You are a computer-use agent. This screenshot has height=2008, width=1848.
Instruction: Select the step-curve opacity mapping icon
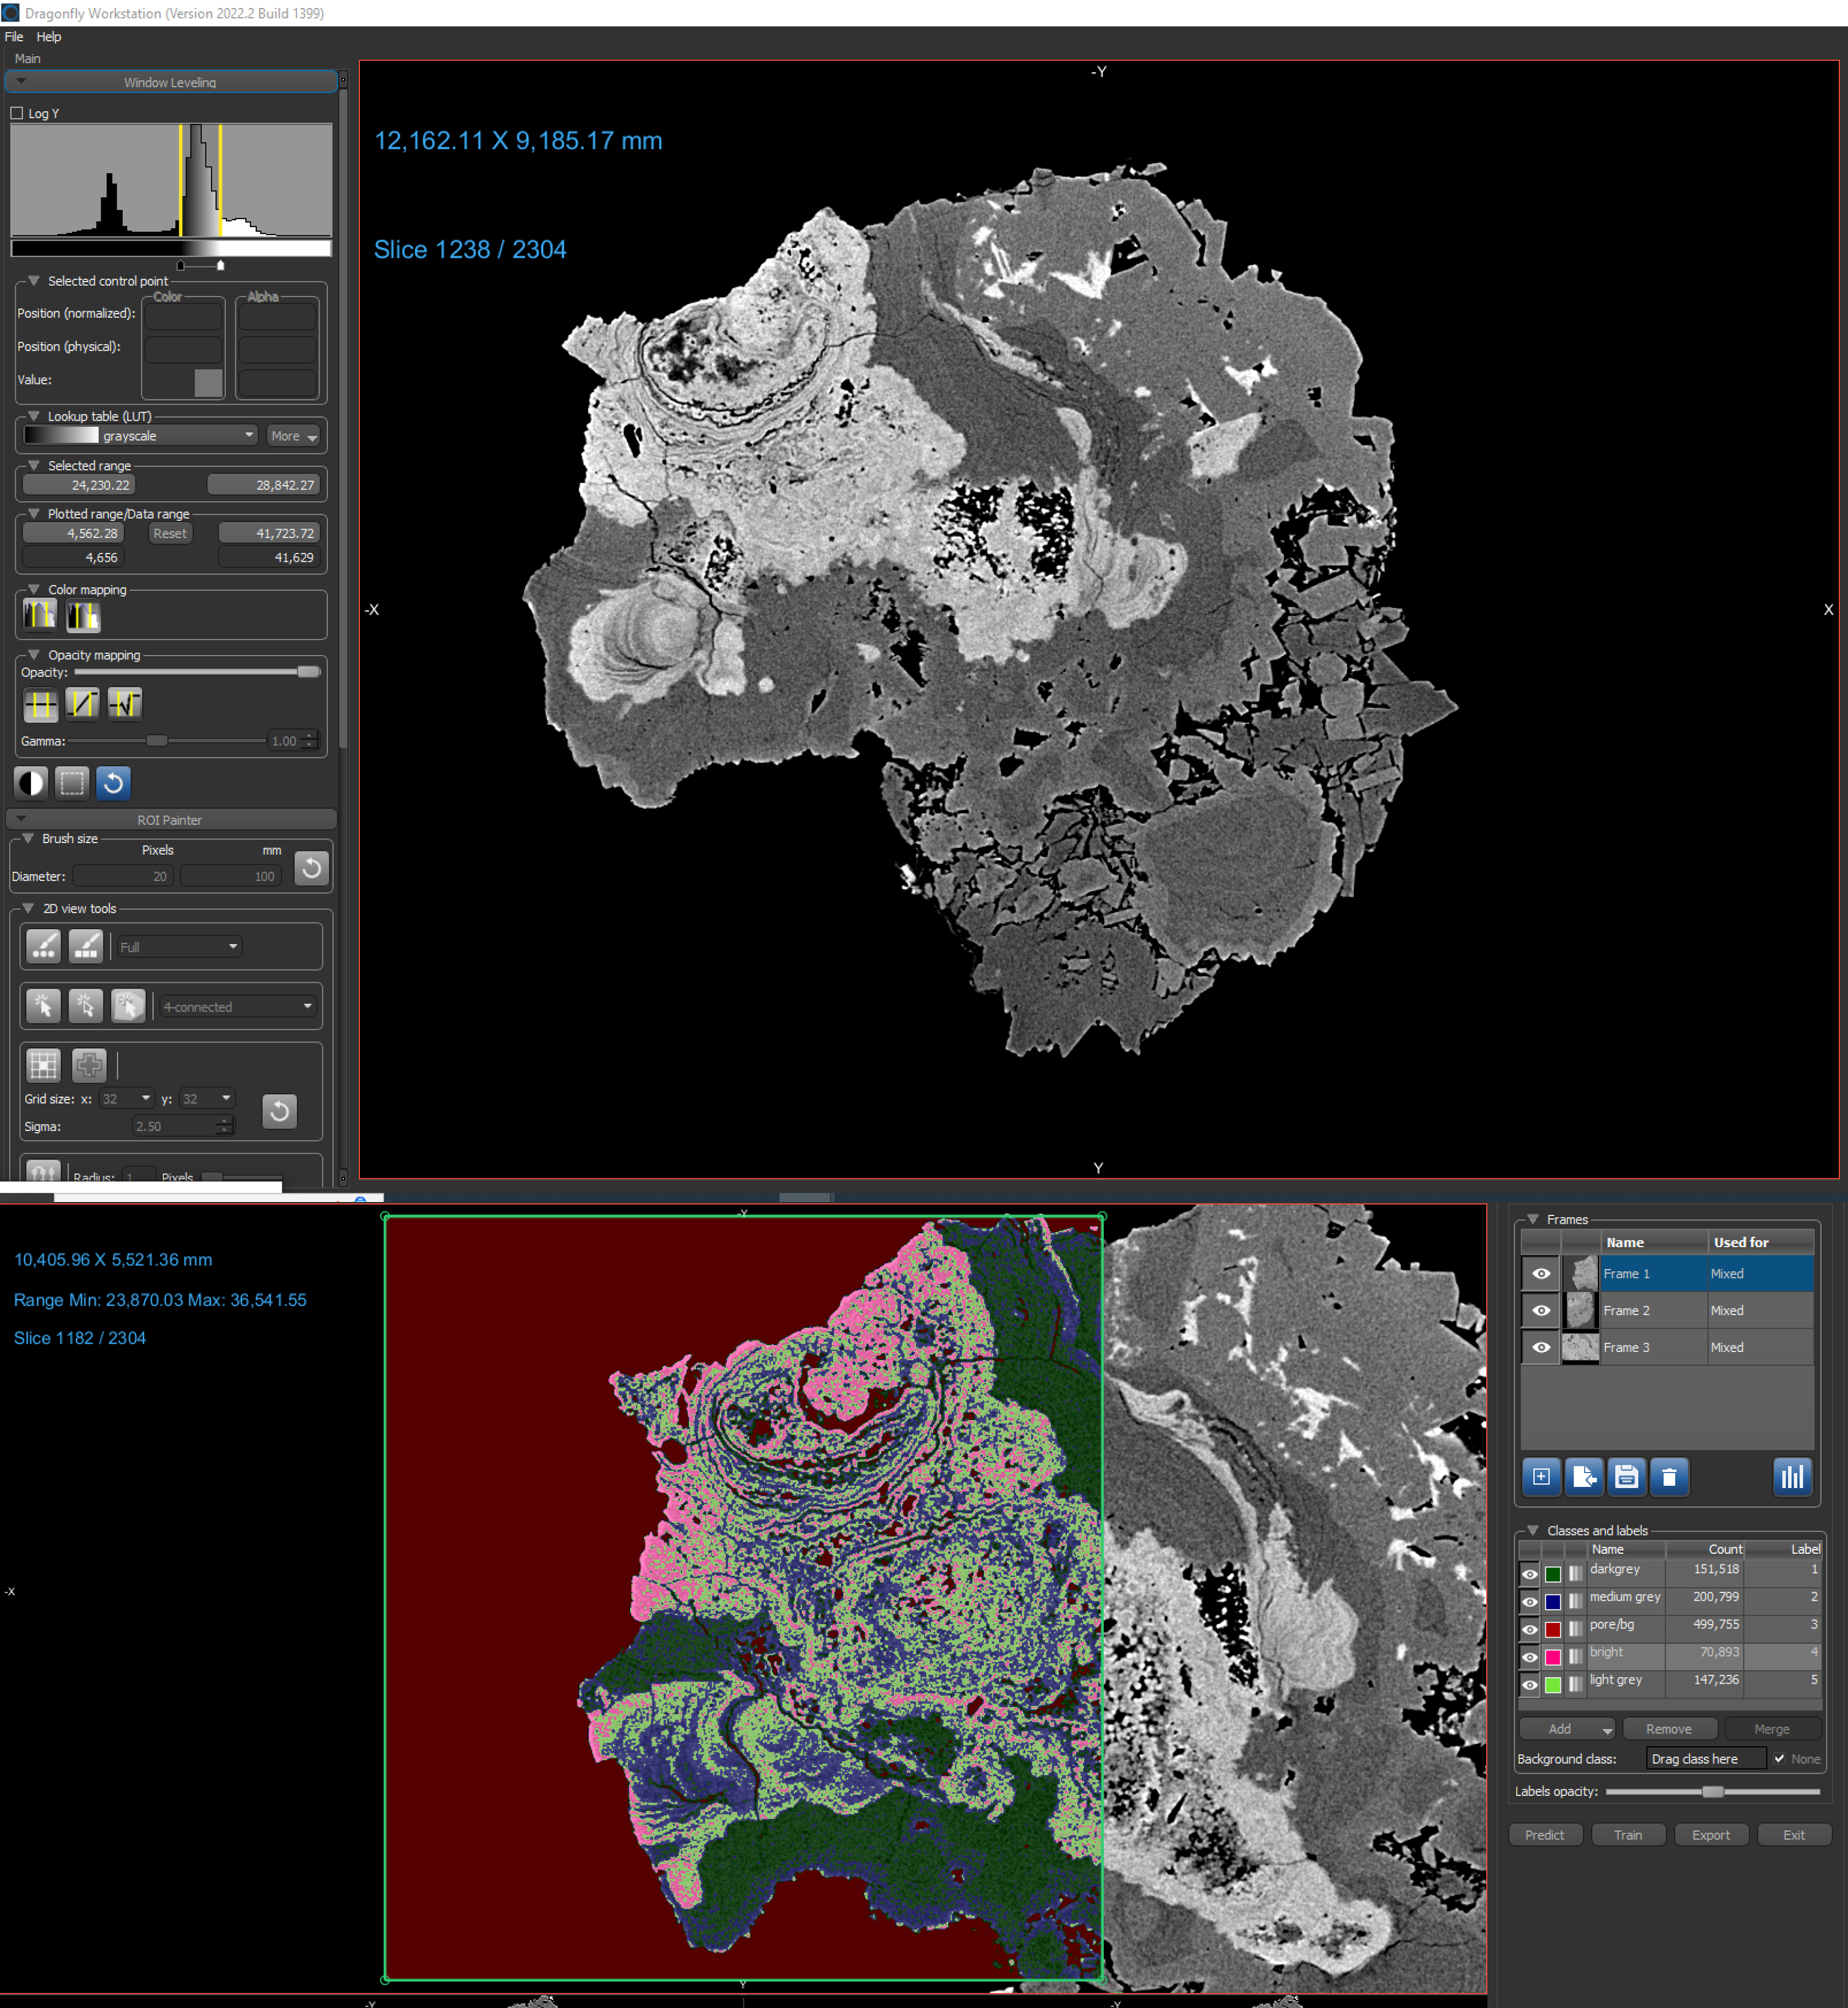124,704
